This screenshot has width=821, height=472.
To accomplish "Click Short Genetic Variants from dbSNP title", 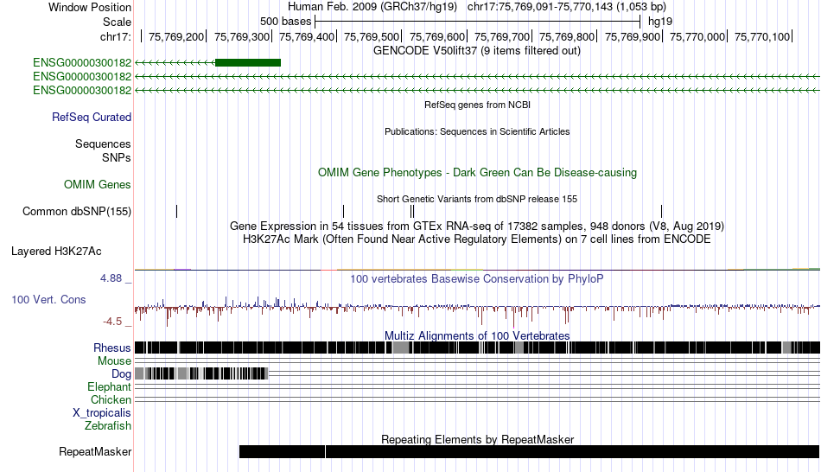I will 477,199.
